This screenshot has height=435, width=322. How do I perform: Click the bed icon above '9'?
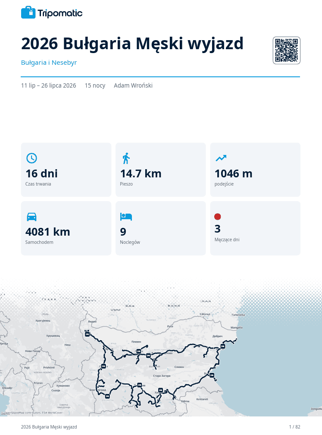coord(126,217)
